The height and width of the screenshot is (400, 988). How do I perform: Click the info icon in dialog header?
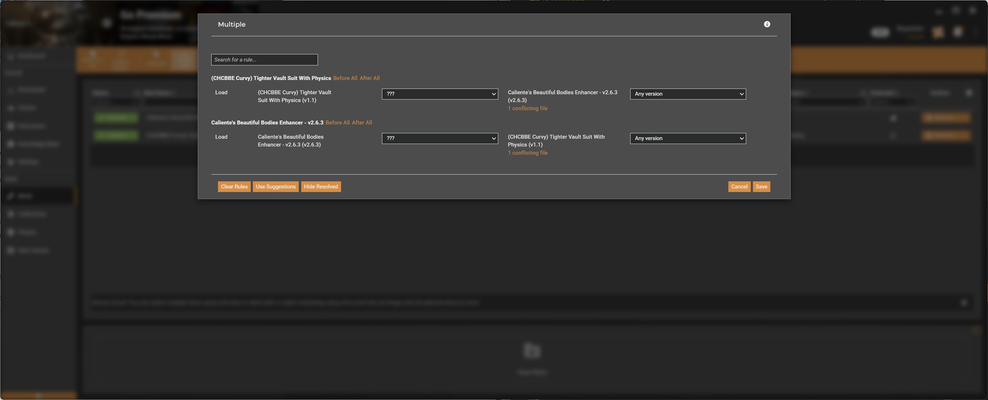(x=767, y=25)
